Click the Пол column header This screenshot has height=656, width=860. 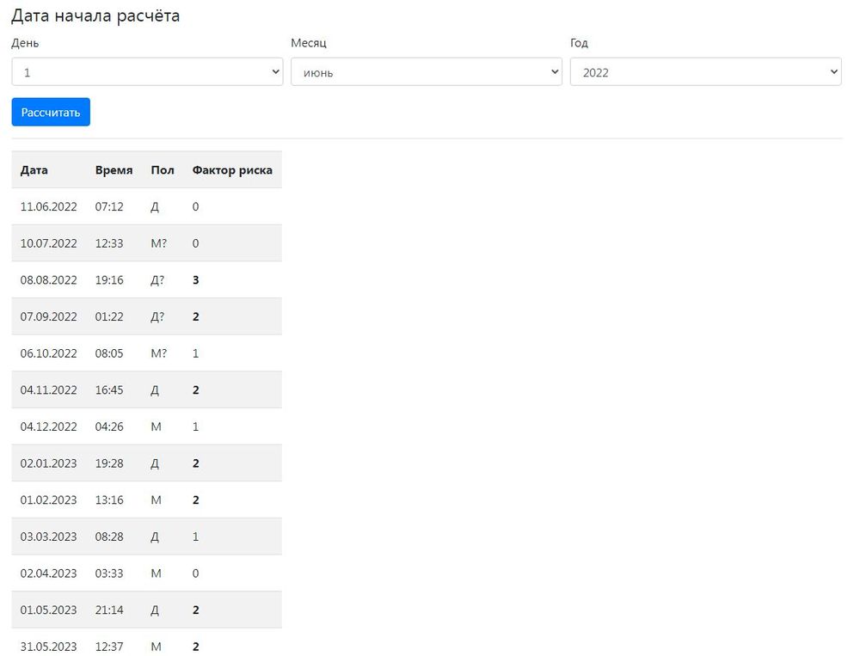163,170
